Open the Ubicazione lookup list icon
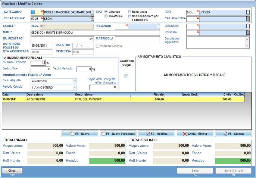 (x=248, y=26)
